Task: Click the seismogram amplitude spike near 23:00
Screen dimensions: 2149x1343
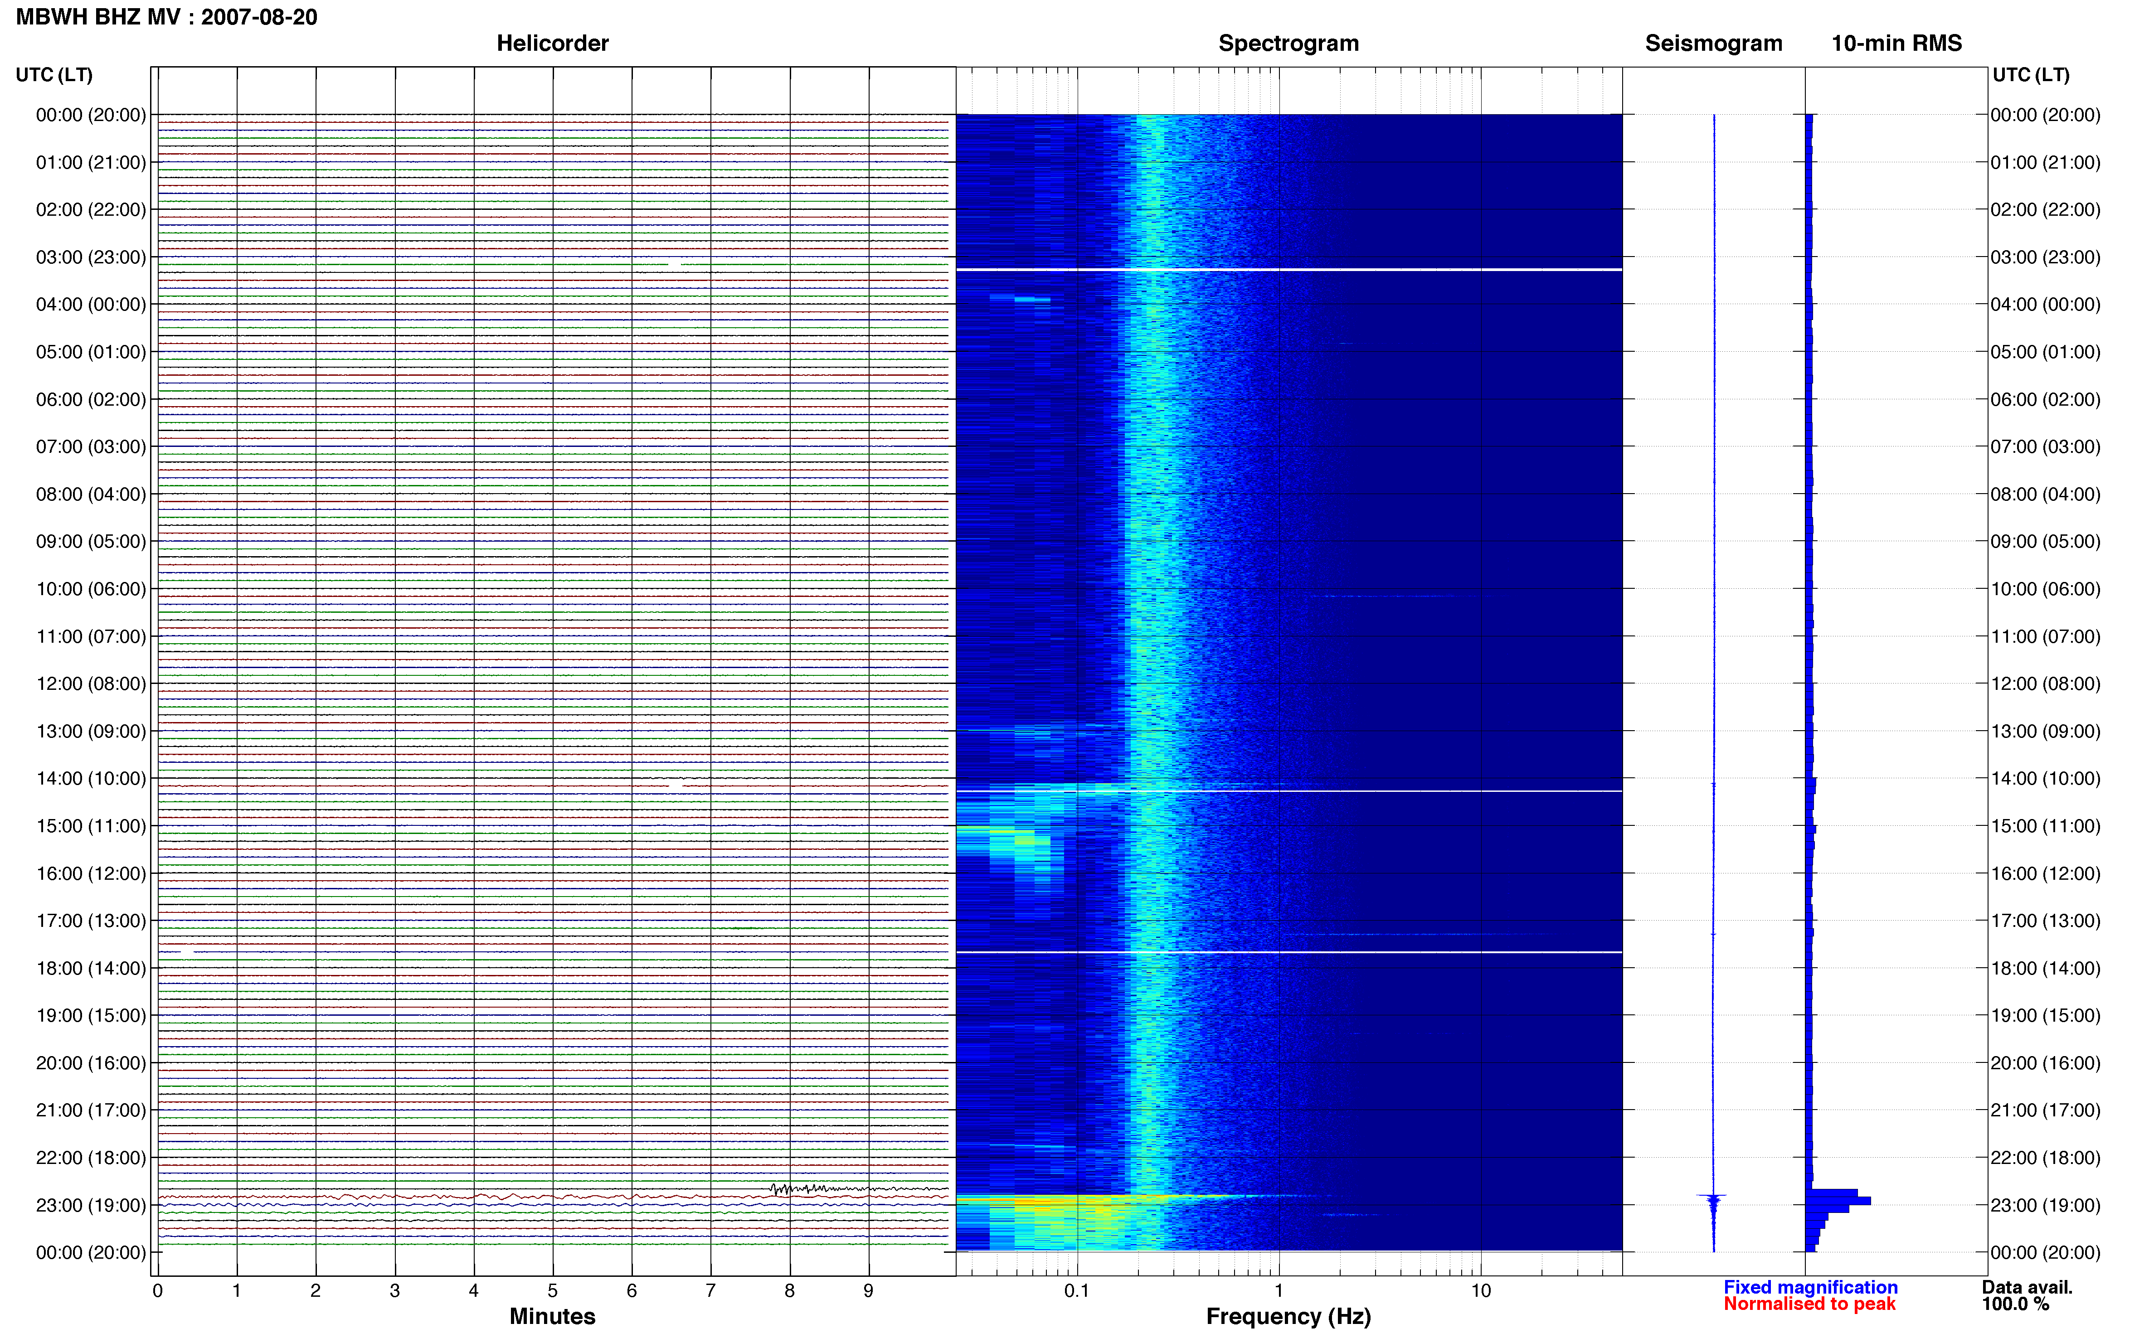Action: (1712, 1197)
